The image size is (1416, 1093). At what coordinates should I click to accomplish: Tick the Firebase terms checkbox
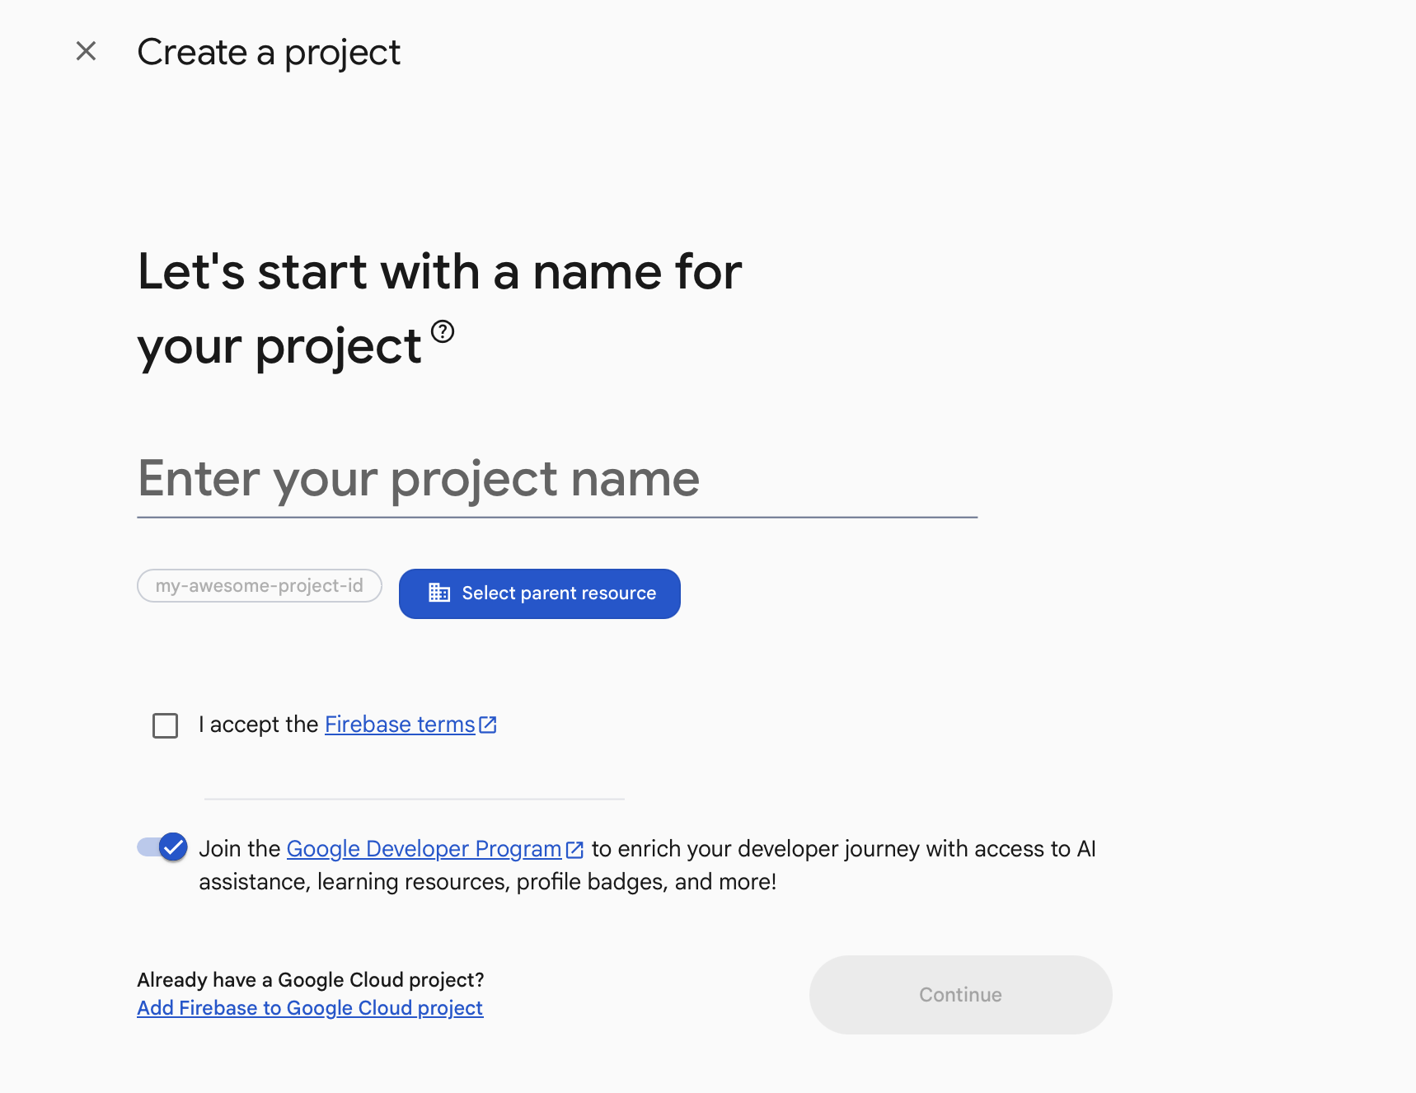click(x=165, y=725)
